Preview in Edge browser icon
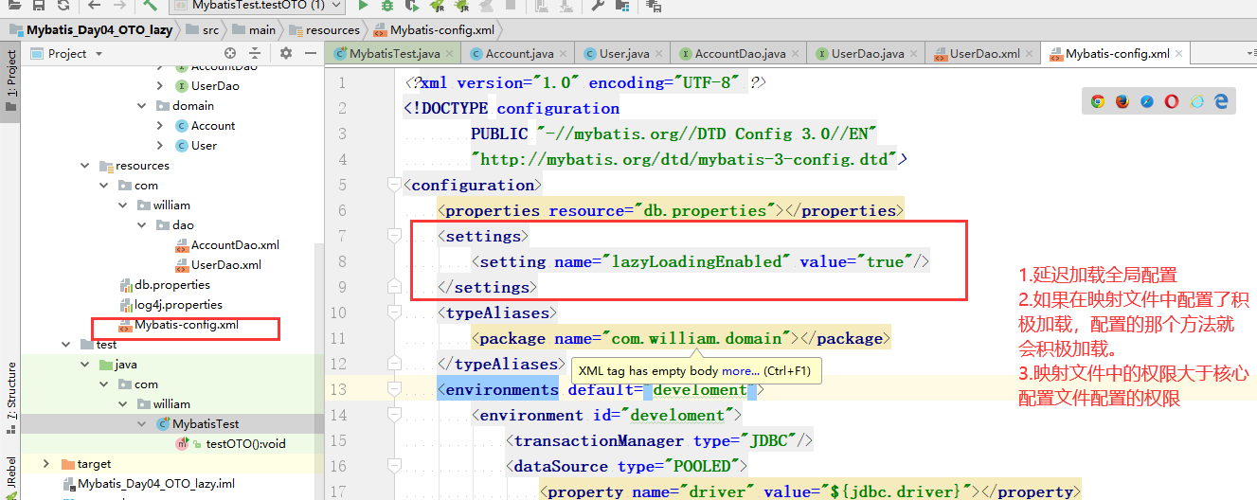 [1221, 101]
